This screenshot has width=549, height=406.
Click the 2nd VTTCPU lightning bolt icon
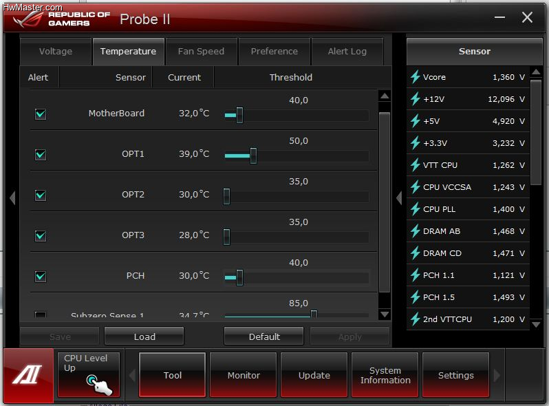click(x=416, y=319)
